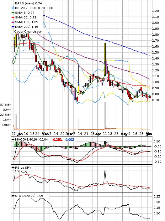Click the purple SMA(100) legend swatch
This screenshot has height=221, width=165.
[13, 22]
